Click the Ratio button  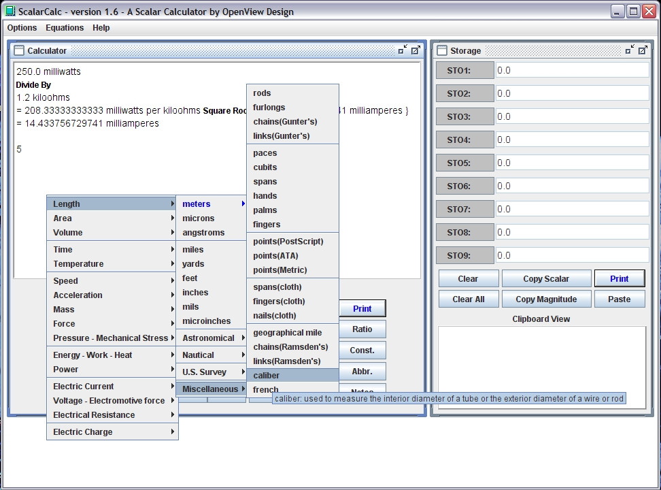click(362, 329)
